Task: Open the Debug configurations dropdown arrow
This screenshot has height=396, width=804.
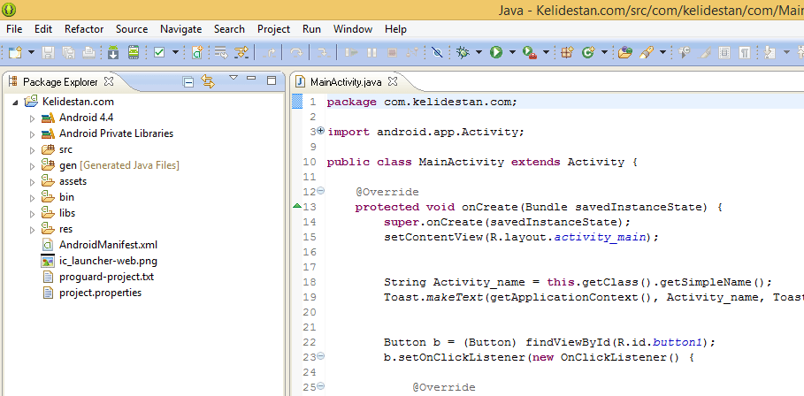Action: [x=479, y=52]
